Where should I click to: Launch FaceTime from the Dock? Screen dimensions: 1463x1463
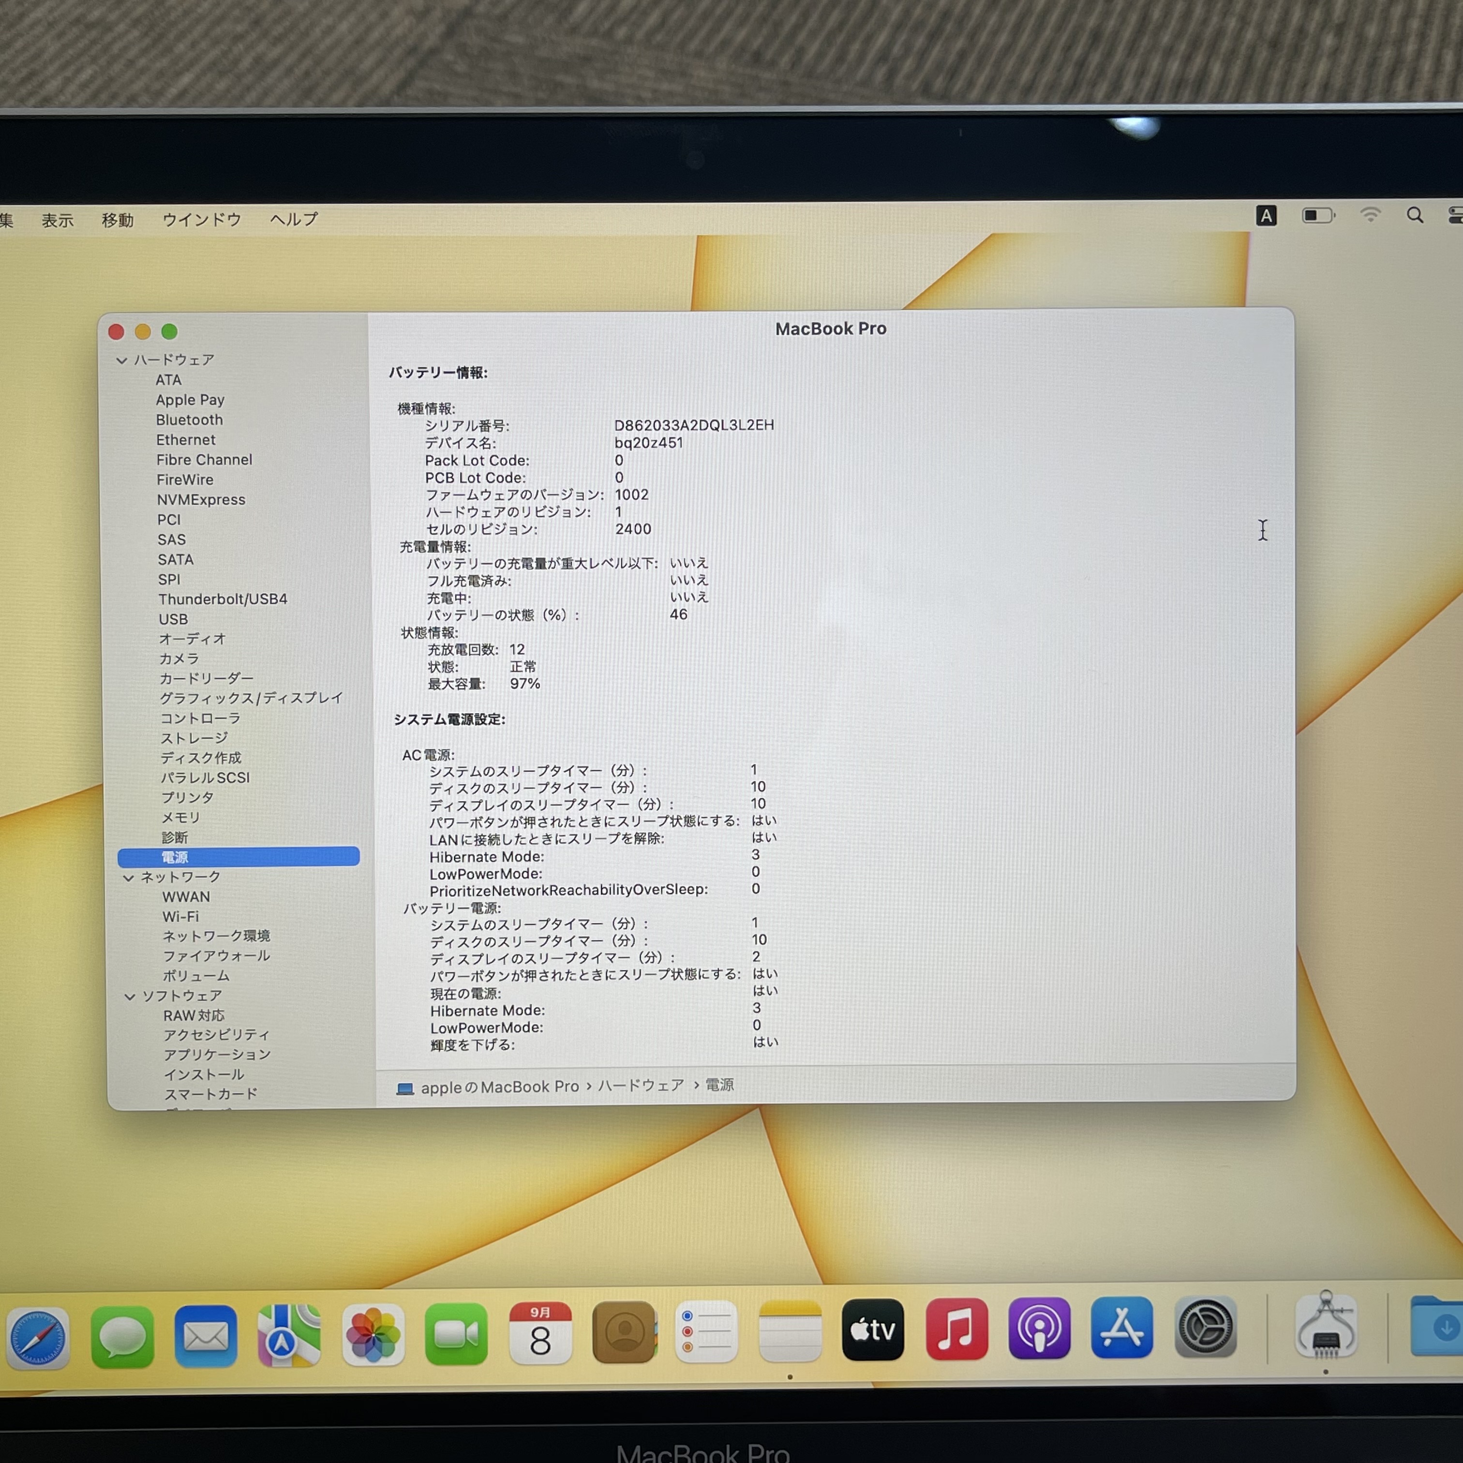pos(456,1333)
